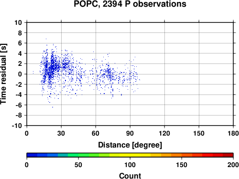
Task: Click the plot title POPC observations
Action: click(x=130, y=4)
